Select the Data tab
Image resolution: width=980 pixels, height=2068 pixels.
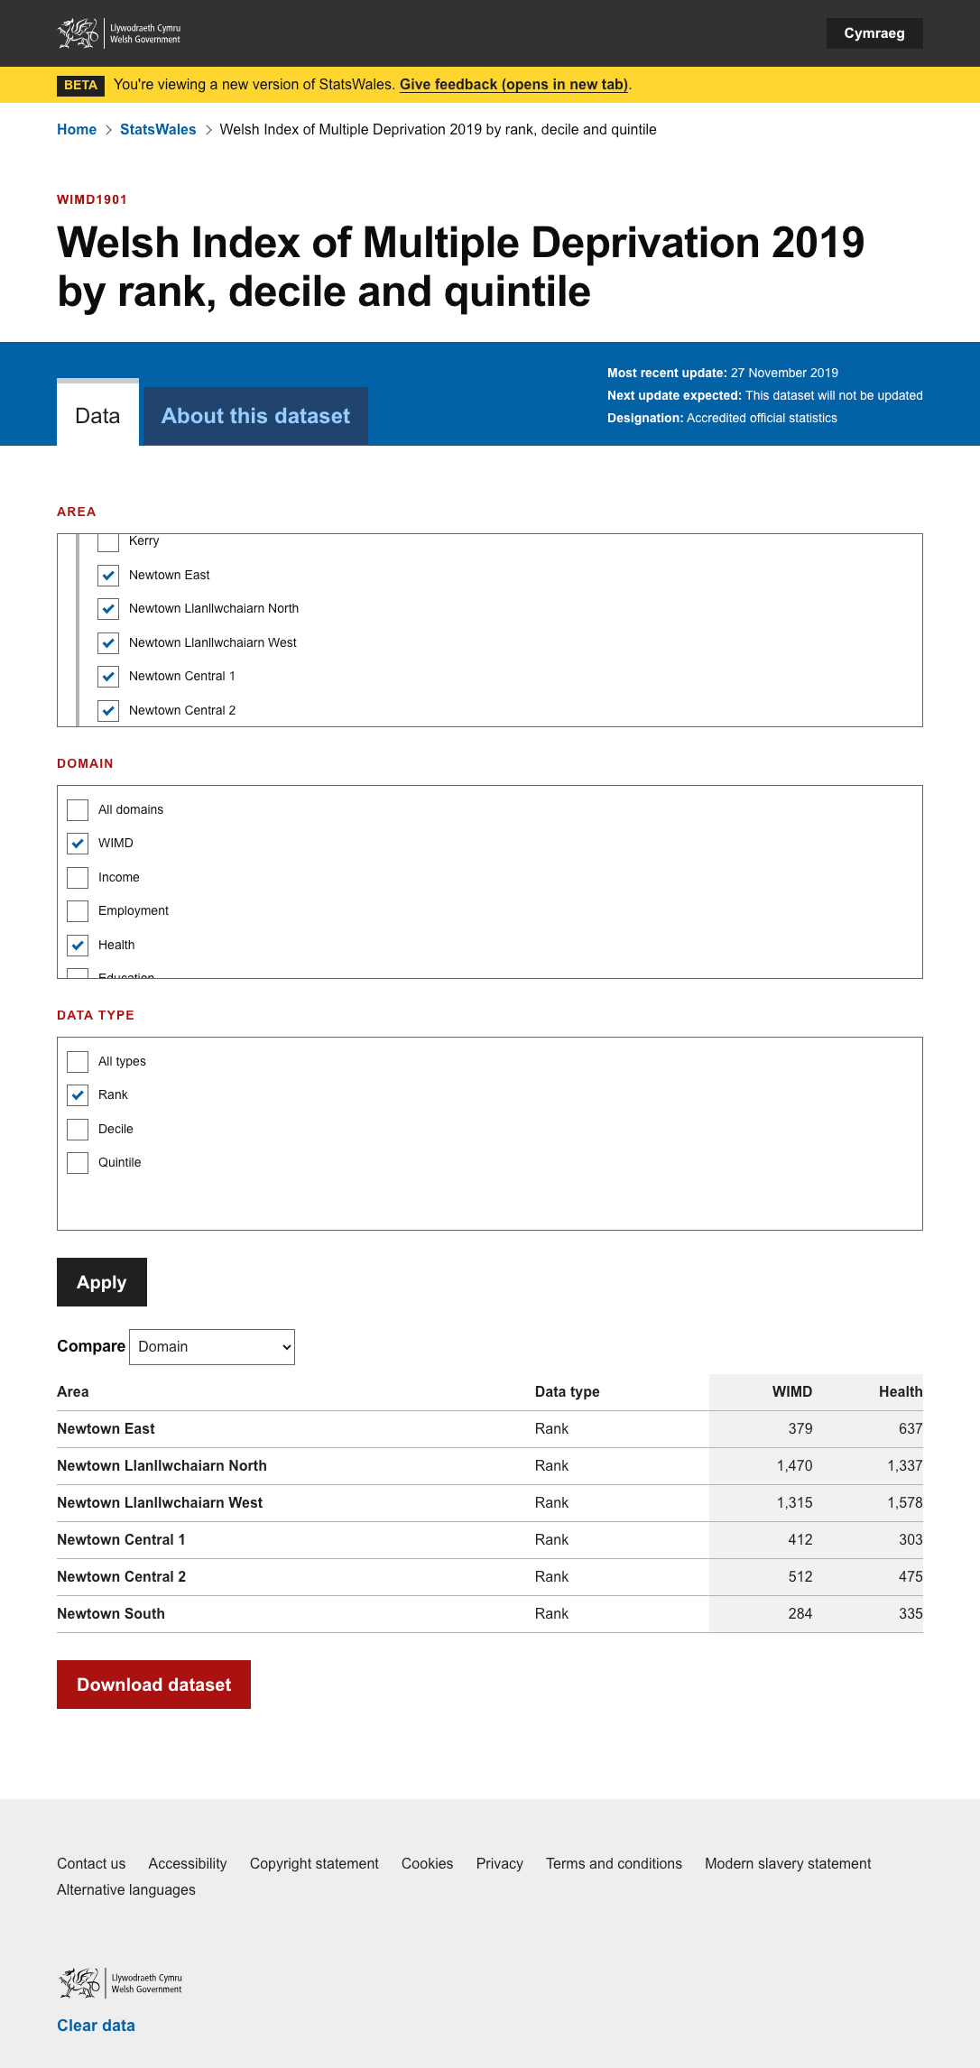click(97, 415)
